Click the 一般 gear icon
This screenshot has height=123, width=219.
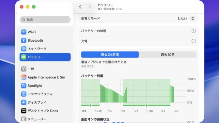pyautogui.click(x=23, y=69)
